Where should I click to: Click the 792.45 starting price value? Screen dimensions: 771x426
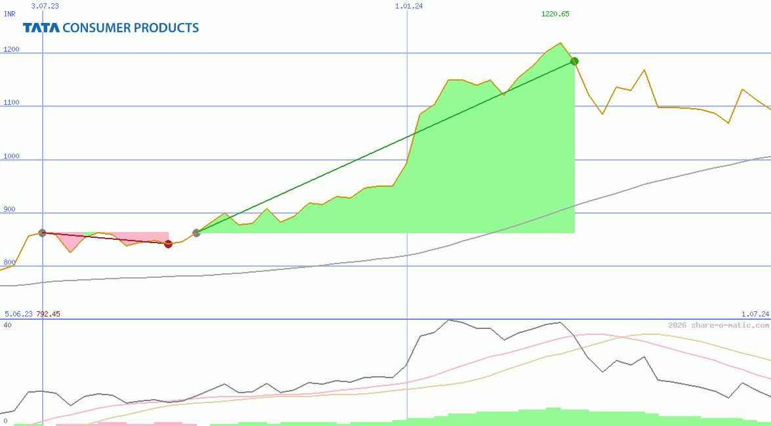[x=48, y=314]
